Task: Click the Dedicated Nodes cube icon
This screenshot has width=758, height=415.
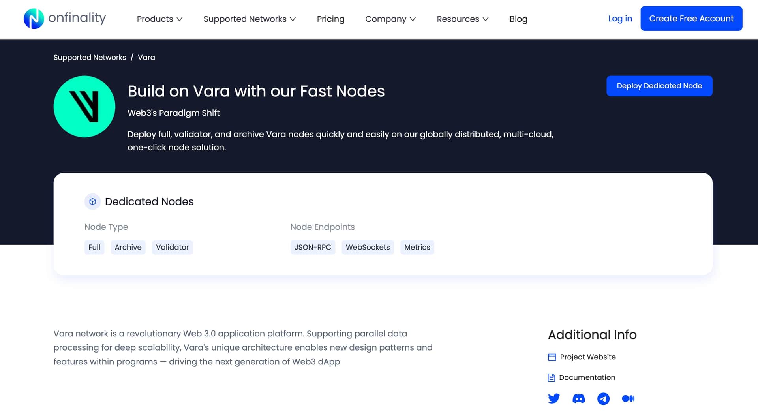Action: tap(92, 202)
